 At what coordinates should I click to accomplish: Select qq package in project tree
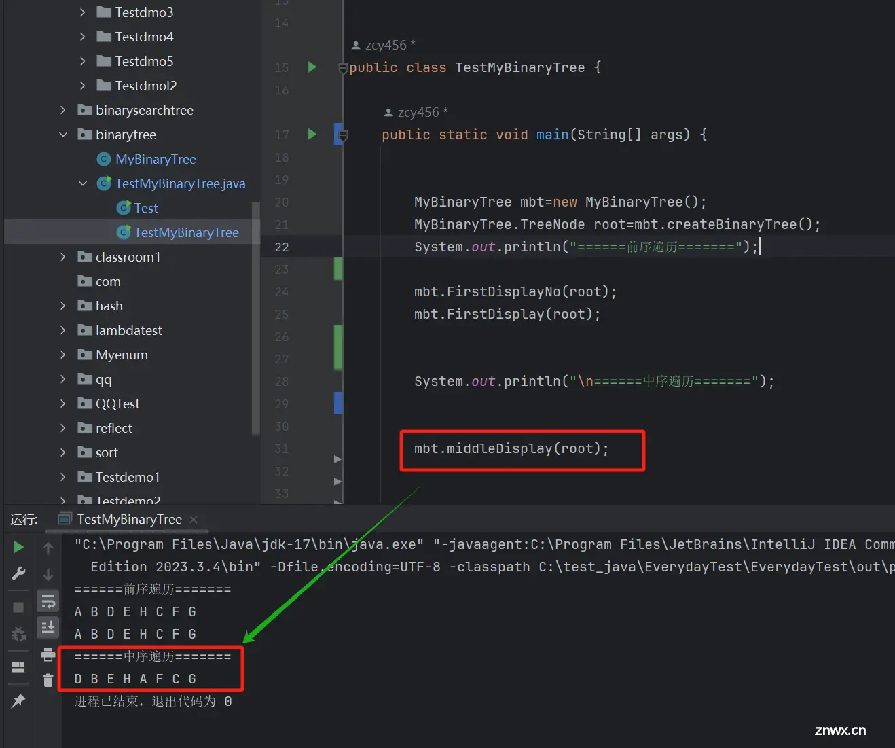(x=103, y=379)
